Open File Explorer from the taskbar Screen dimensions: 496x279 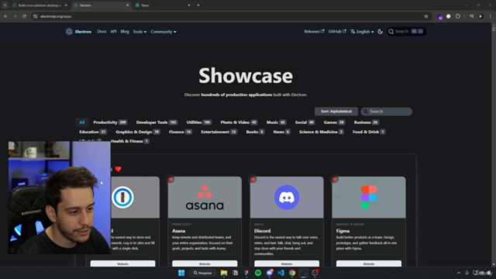(224, 273)
